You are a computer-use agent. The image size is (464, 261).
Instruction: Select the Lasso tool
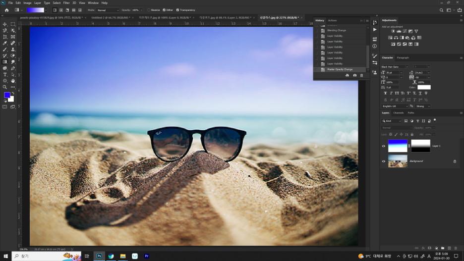(5, 30)
